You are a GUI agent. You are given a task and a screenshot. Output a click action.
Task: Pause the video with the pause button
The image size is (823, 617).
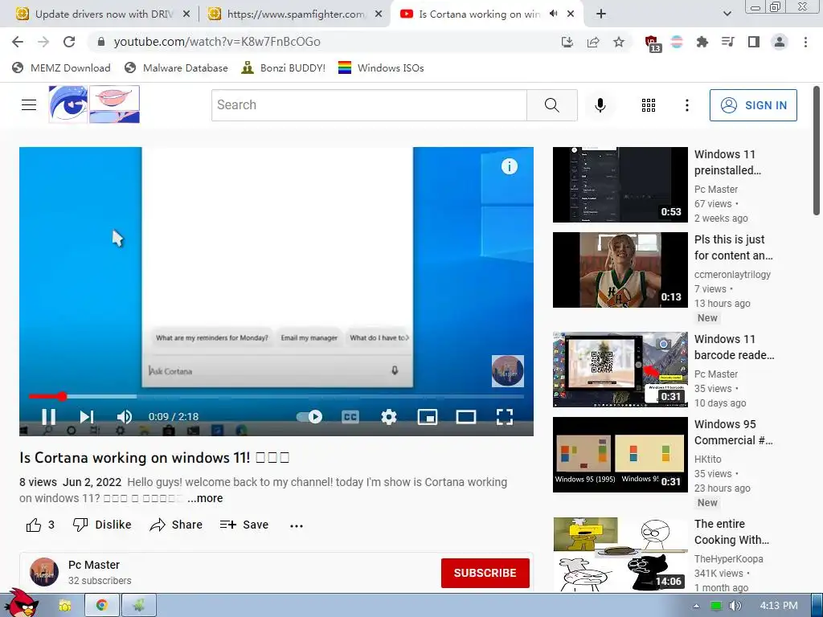(48, 417)
